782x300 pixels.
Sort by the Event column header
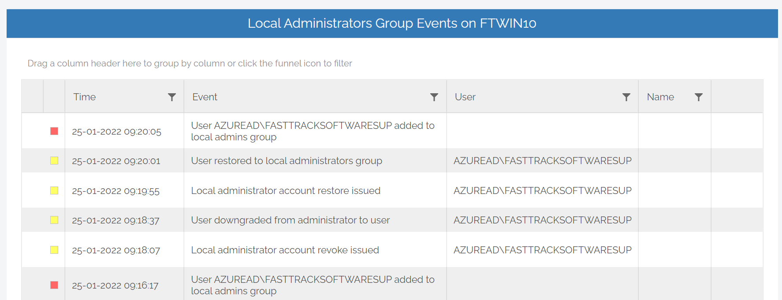[x=205, y=97]
